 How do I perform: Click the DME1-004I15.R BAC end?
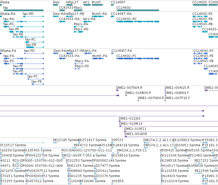tap(165, 90)
